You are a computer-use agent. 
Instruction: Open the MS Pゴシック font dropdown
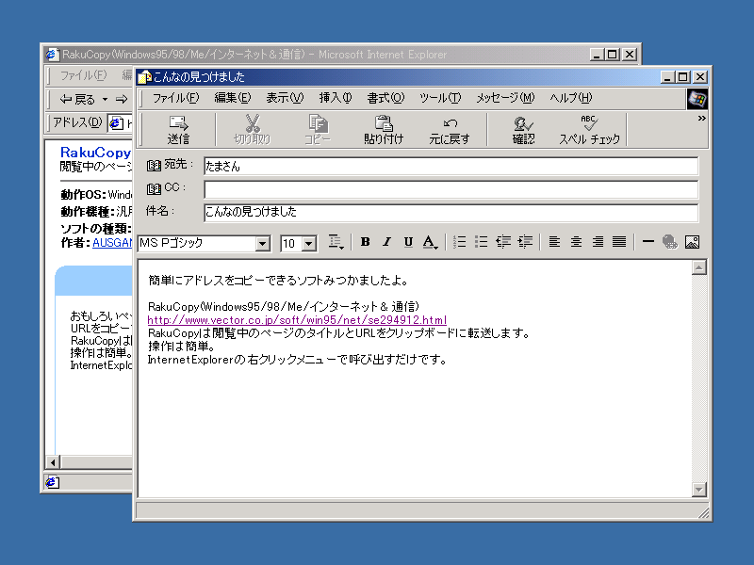pyautogui.click(x=263, y=244)
